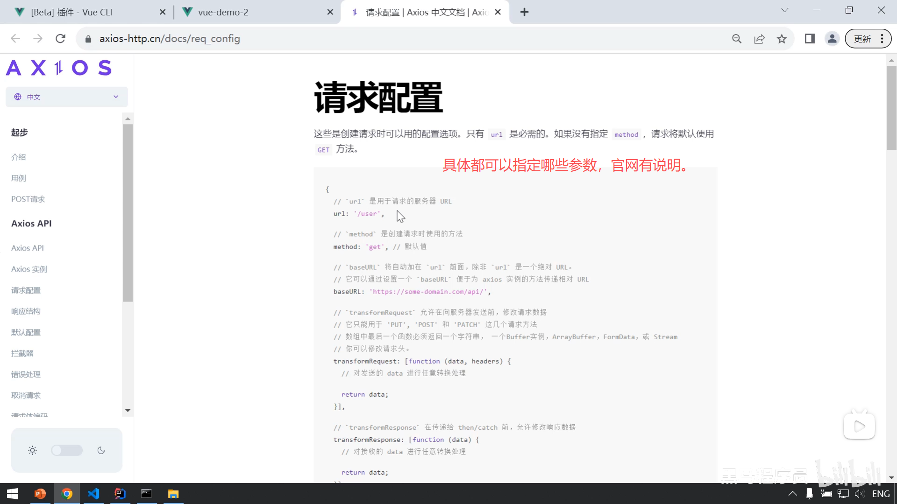Open the zoom magnifier icon in address bar
This screenshot has height=504, width=897.
pos(737,39)
